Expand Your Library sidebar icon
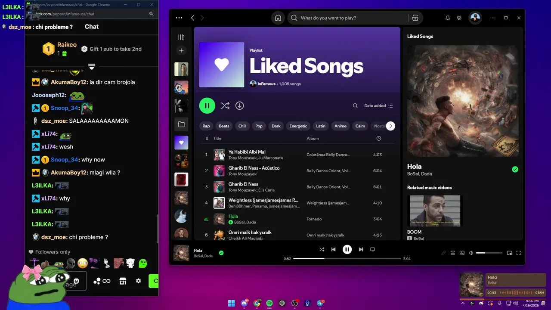Viewport: 551px width, 310px height. (x=181, y=37)
